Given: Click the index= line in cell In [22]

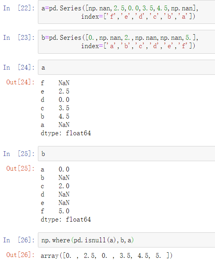Looking at the screenshot, I should click(138, 17).
